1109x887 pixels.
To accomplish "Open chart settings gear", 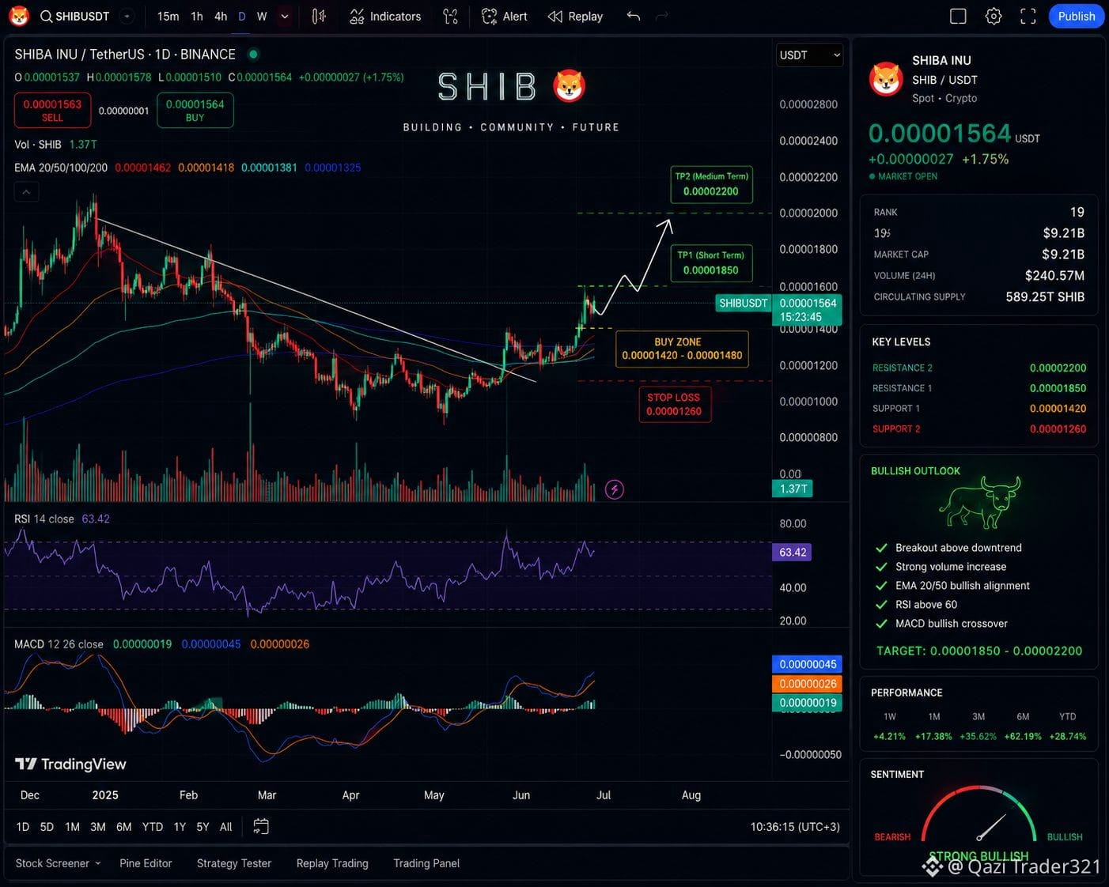I will 994,17.
